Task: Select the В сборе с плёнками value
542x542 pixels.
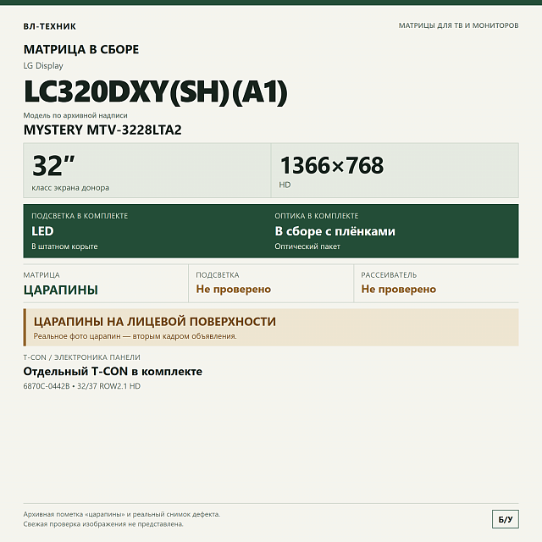Action: 335,231
